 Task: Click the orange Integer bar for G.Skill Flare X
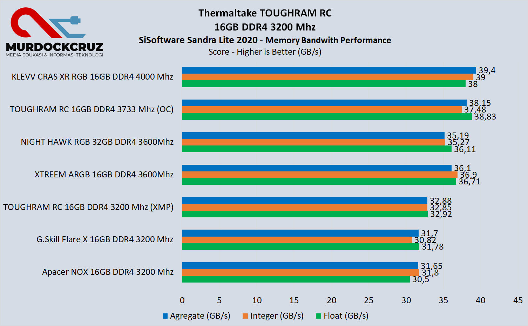[x=297, y=240]
